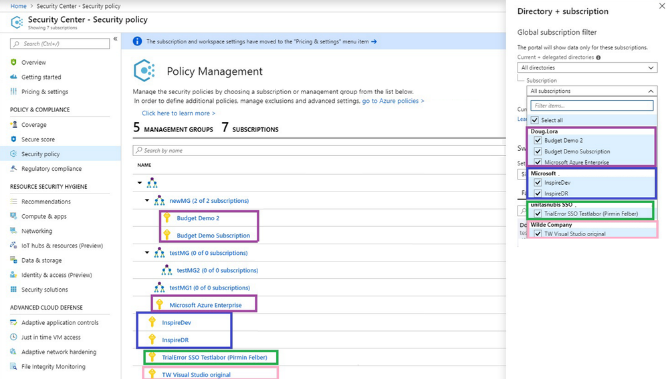Open TrialError SSO Testlabor subscription link
Screen dimensions: 668x379
[215, 358]
